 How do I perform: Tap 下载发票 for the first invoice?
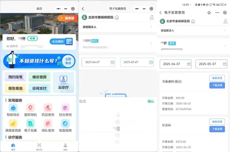(217, 85)
